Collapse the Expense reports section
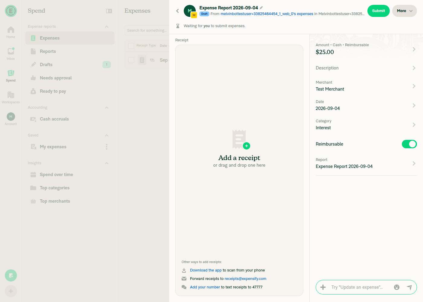The image size is (423, 302). coord(107,27)
